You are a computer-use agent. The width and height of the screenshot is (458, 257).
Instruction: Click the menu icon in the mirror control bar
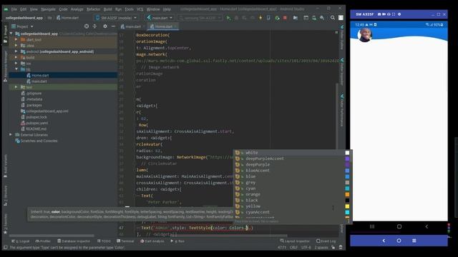pos(414,241)
